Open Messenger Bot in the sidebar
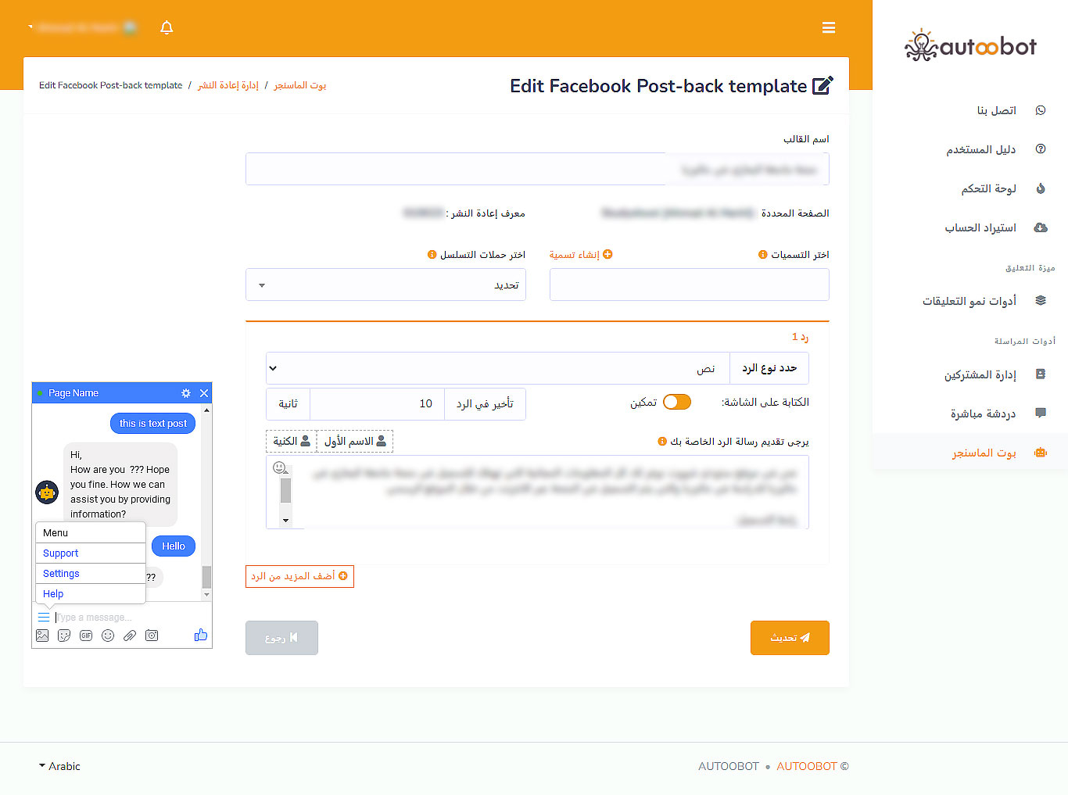The image size is (1068, 795). click(984, 453)
